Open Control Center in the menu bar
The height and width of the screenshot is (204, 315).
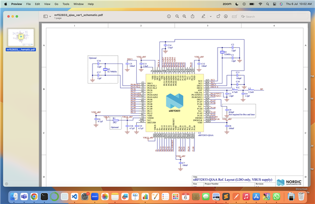click(x=275, y=4)
